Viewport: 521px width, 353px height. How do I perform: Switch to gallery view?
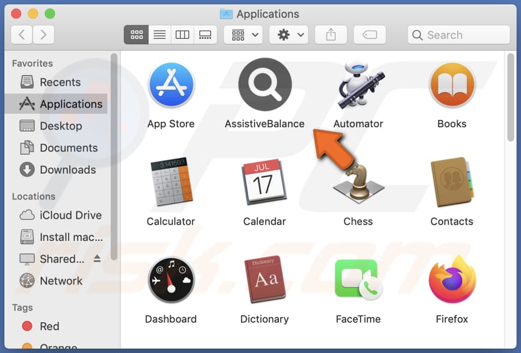tap(205, 34)
